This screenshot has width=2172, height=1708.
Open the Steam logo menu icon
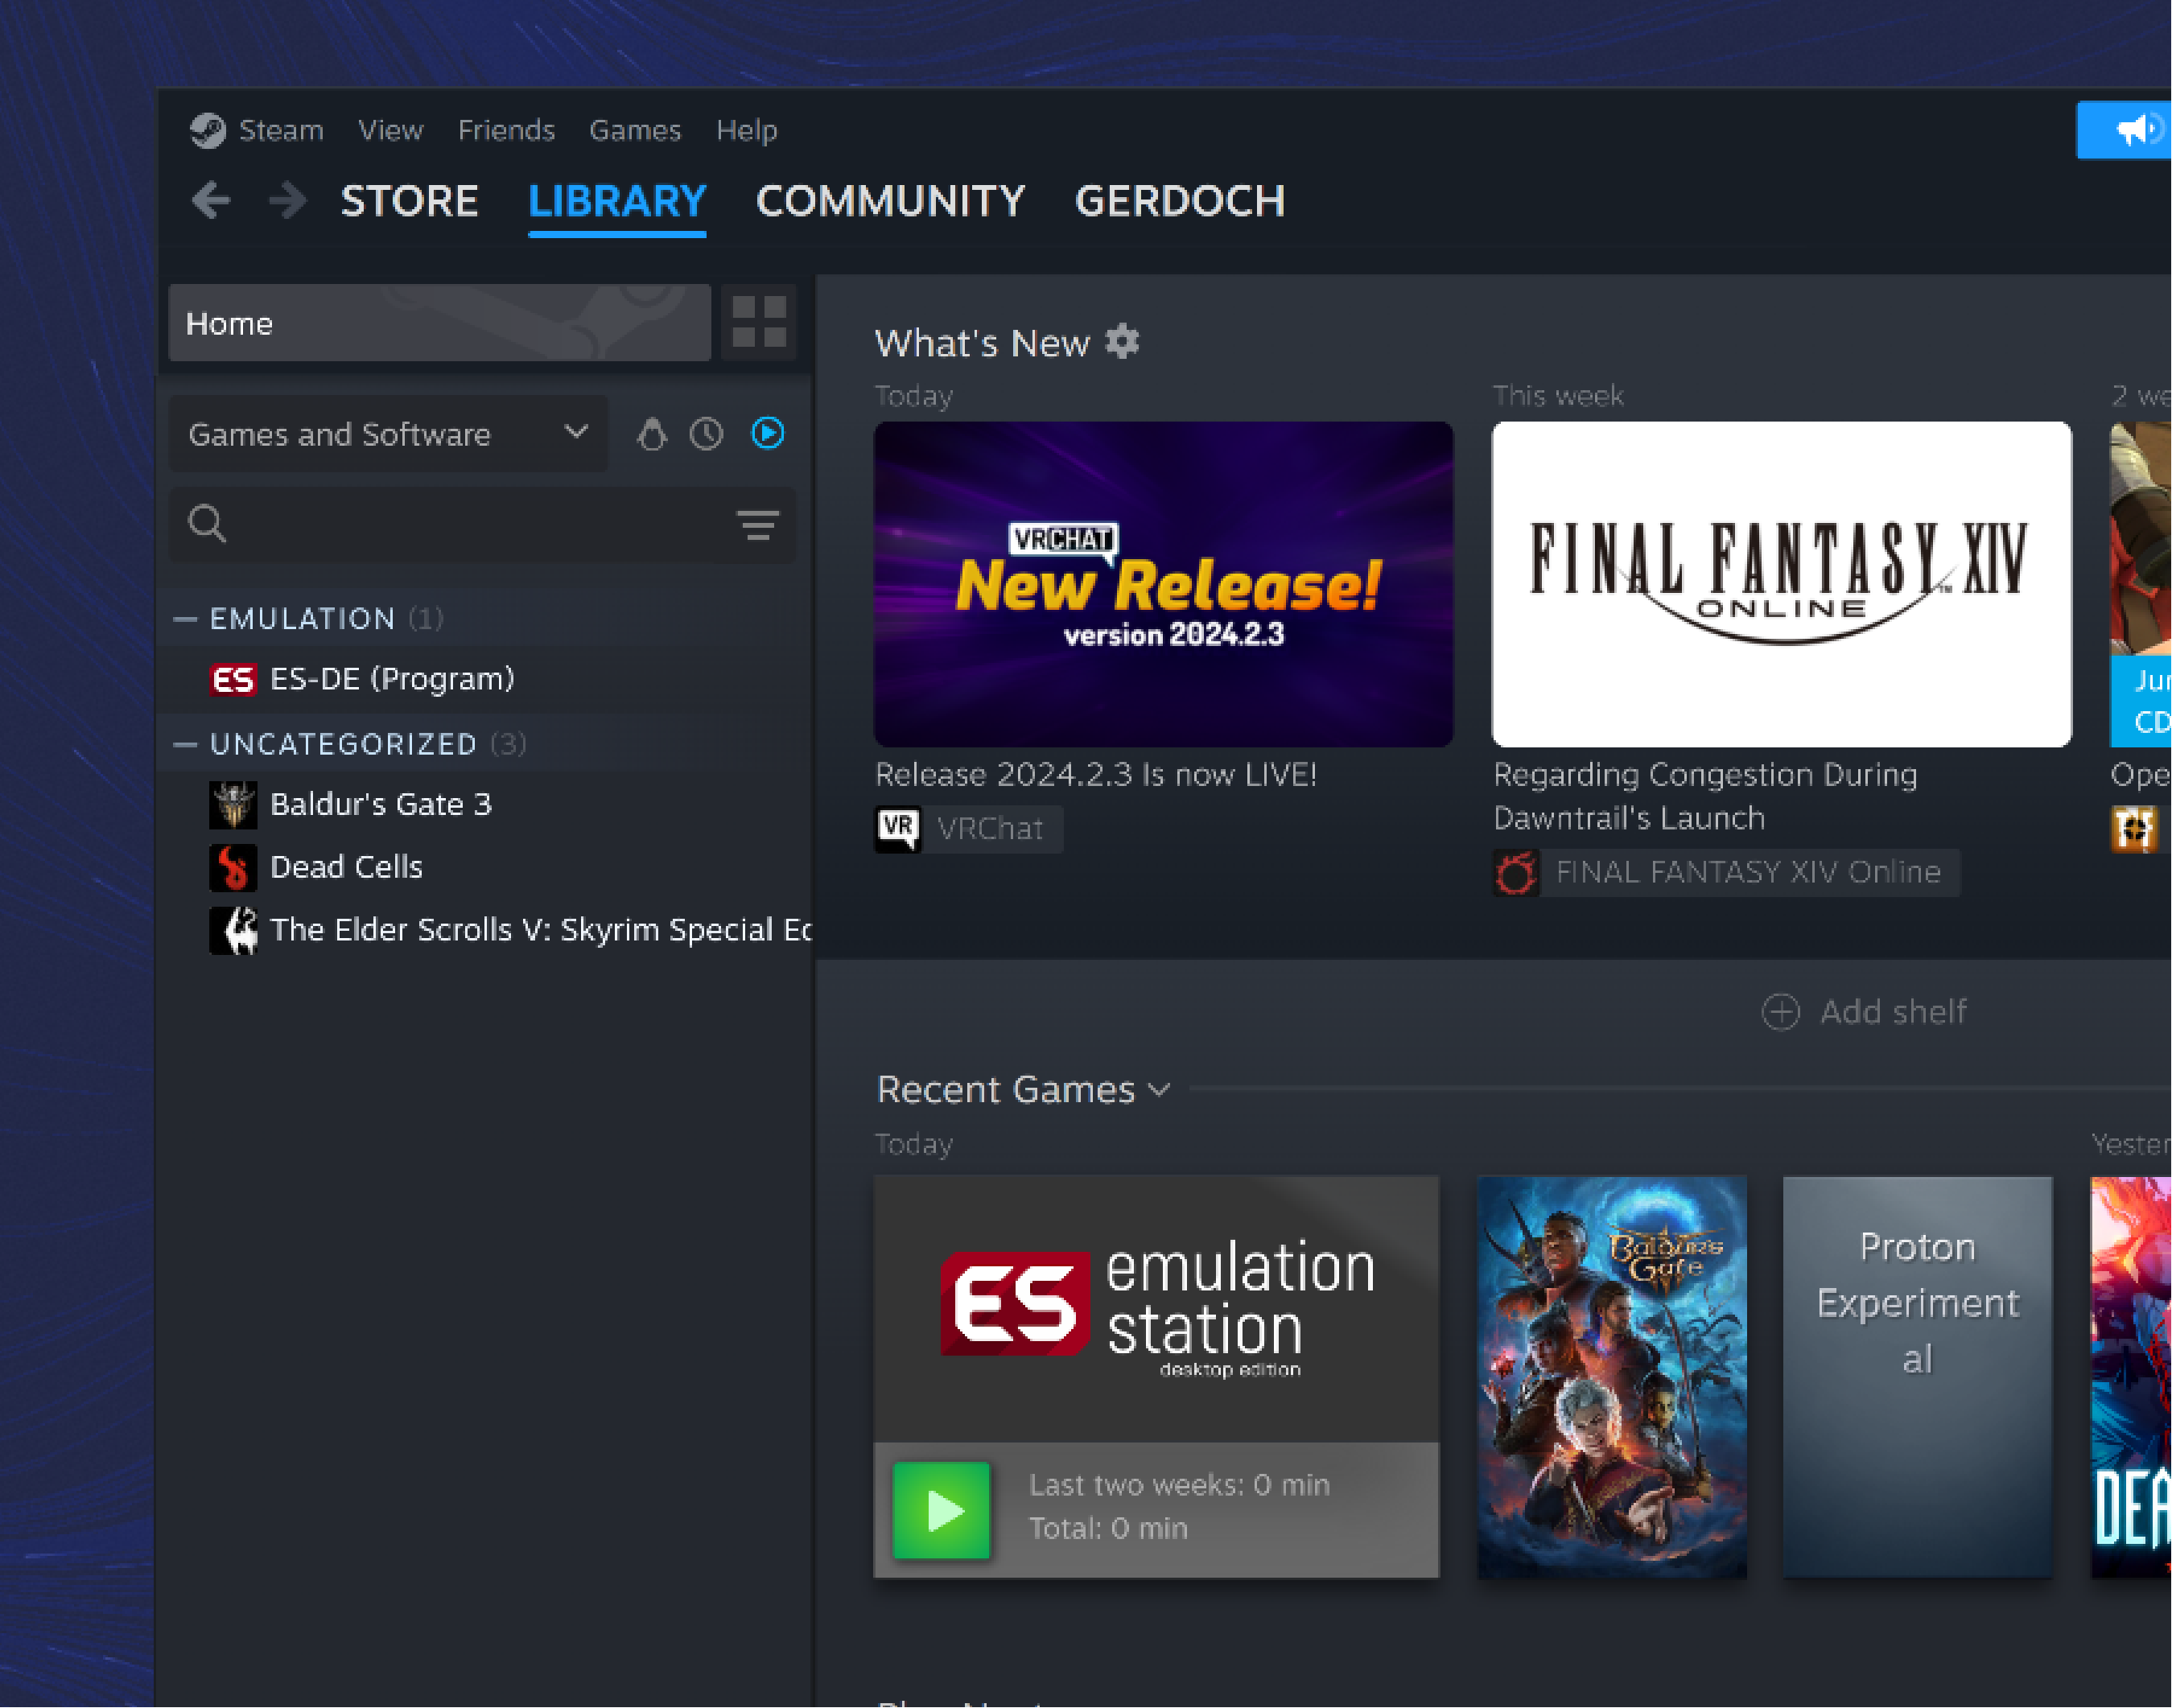[208, 130]
